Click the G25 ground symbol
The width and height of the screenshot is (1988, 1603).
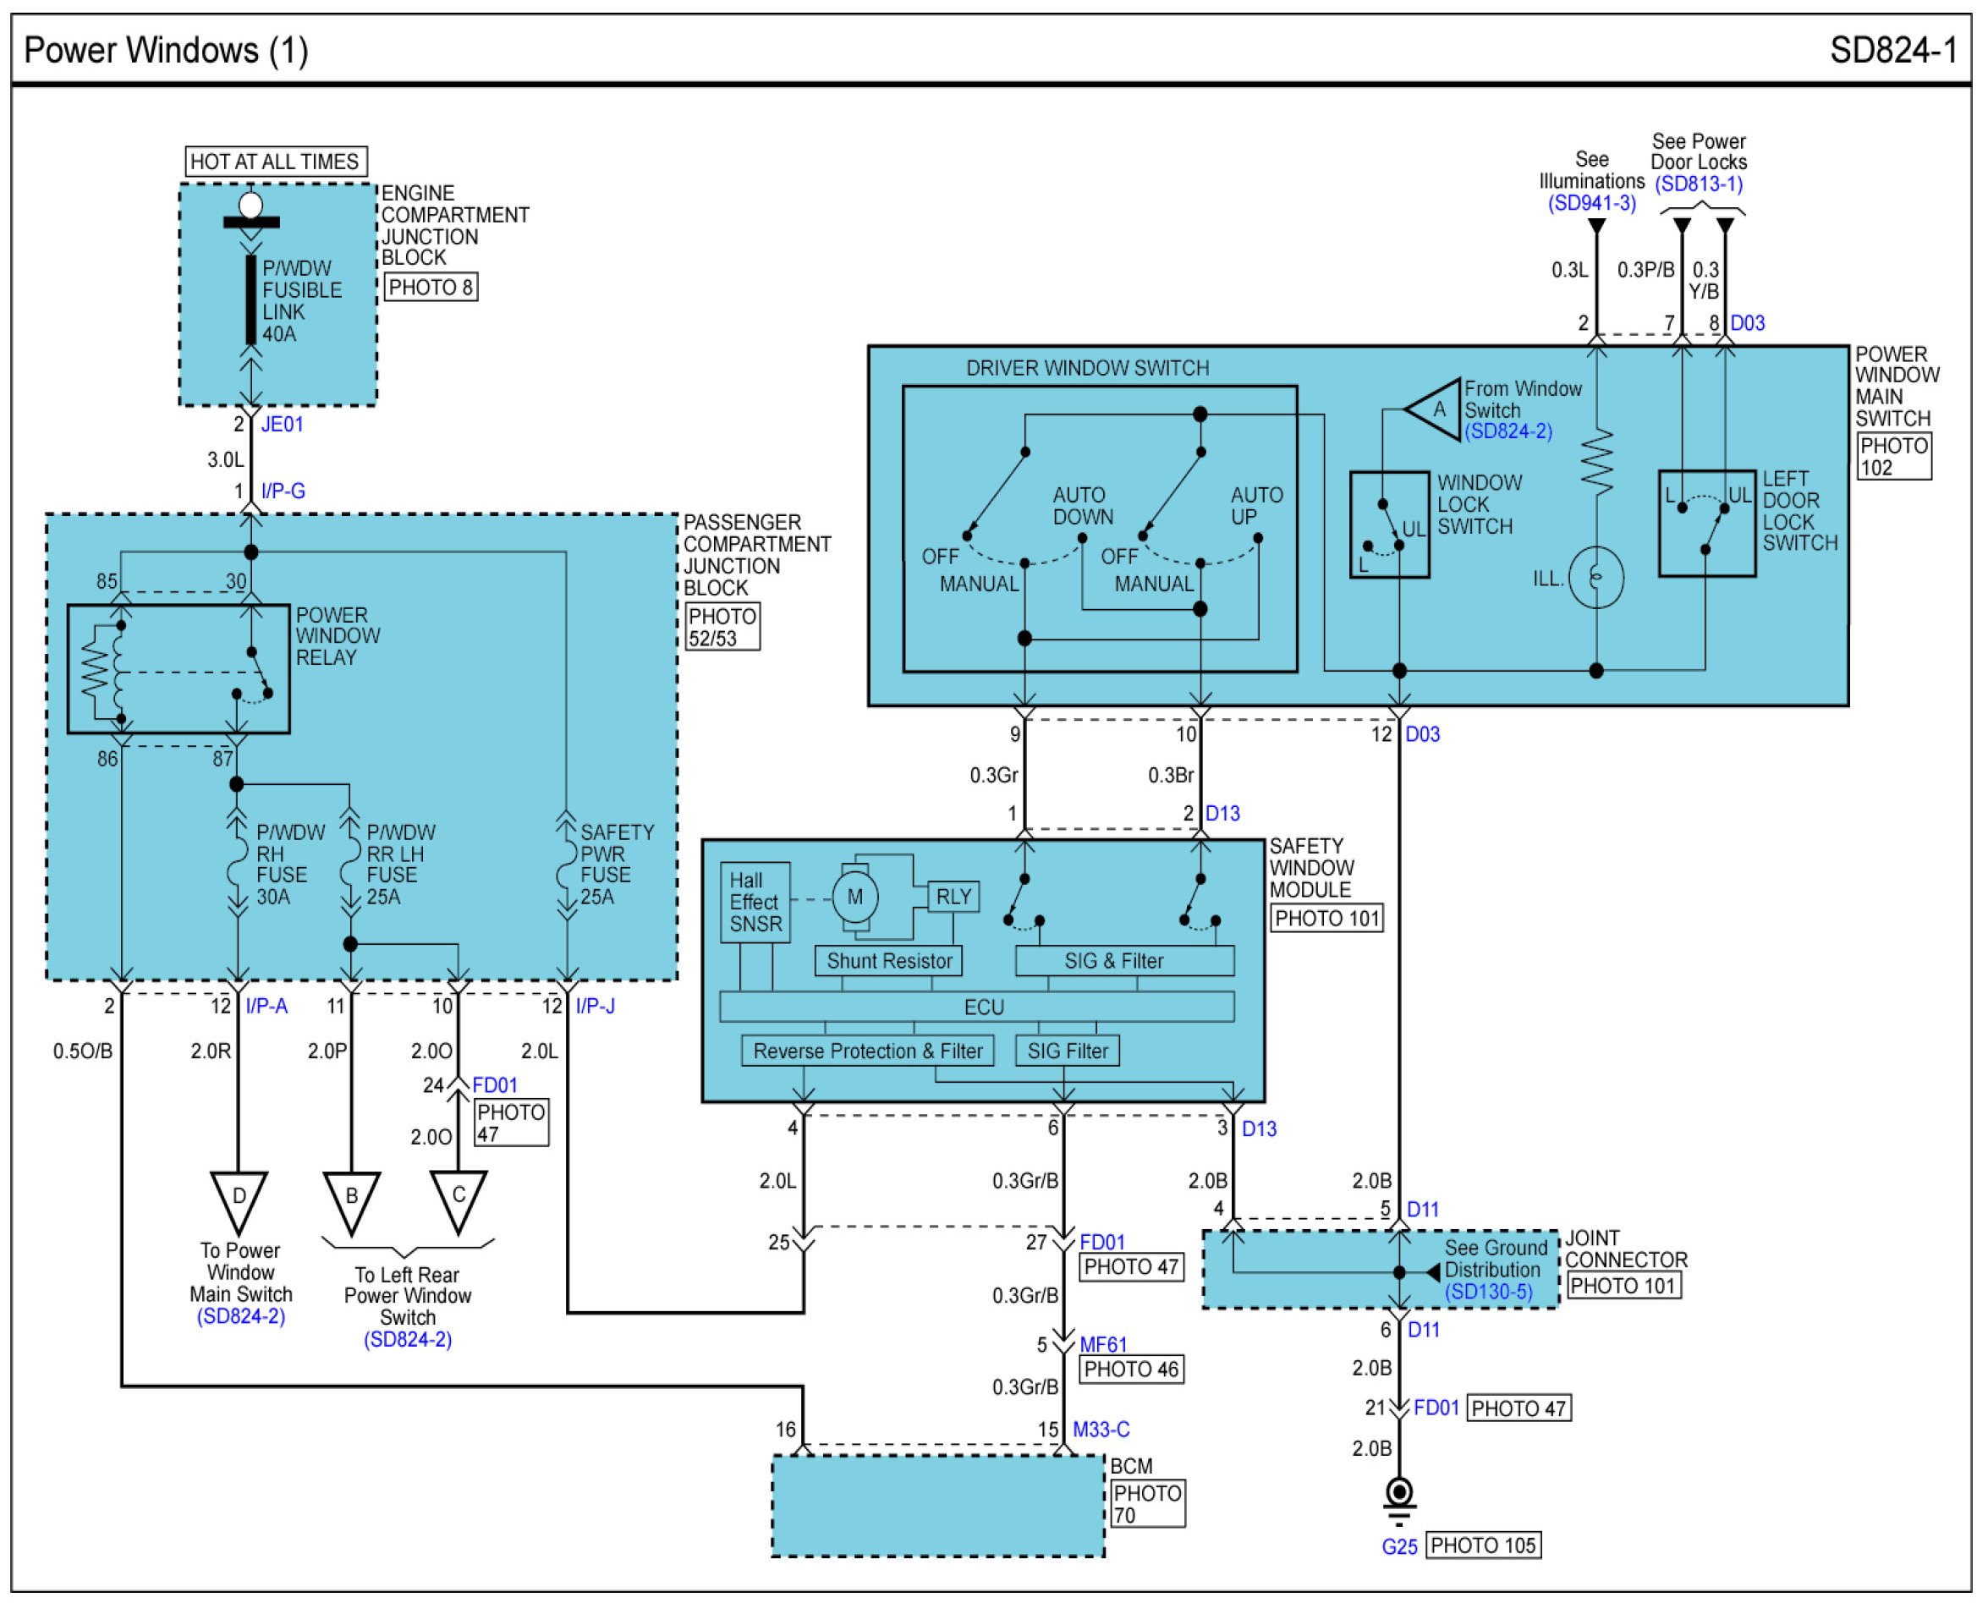point(1400,1494)
